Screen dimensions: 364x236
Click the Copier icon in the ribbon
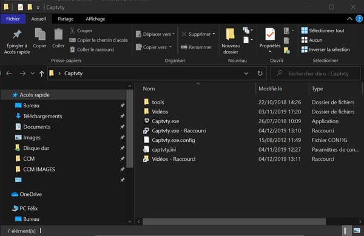point(40,35)
